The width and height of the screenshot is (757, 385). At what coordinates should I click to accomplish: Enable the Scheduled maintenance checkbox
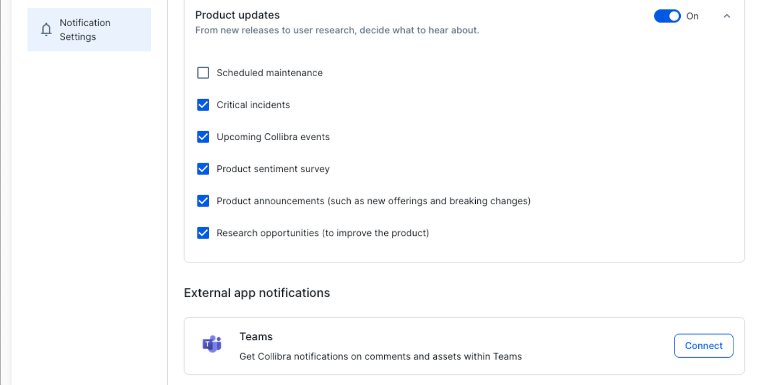pos(203,73)
